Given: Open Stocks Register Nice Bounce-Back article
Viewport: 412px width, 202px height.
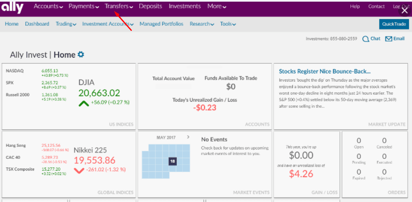Looking at the screenshot, I should pyautogui.click(x=325, y=71).
